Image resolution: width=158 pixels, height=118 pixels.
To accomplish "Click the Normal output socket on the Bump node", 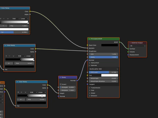I will coord(77,81).
